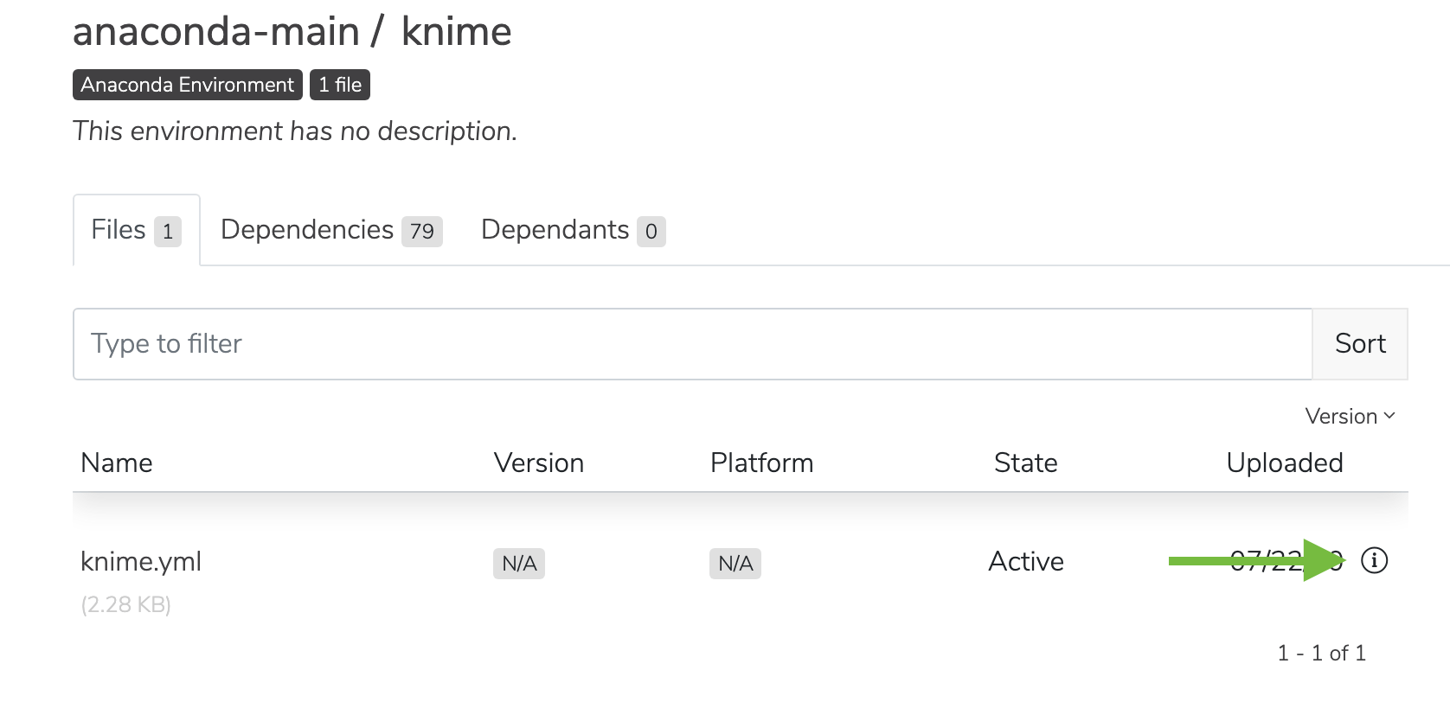Open the anaconda-main owner link

point(216,32)
